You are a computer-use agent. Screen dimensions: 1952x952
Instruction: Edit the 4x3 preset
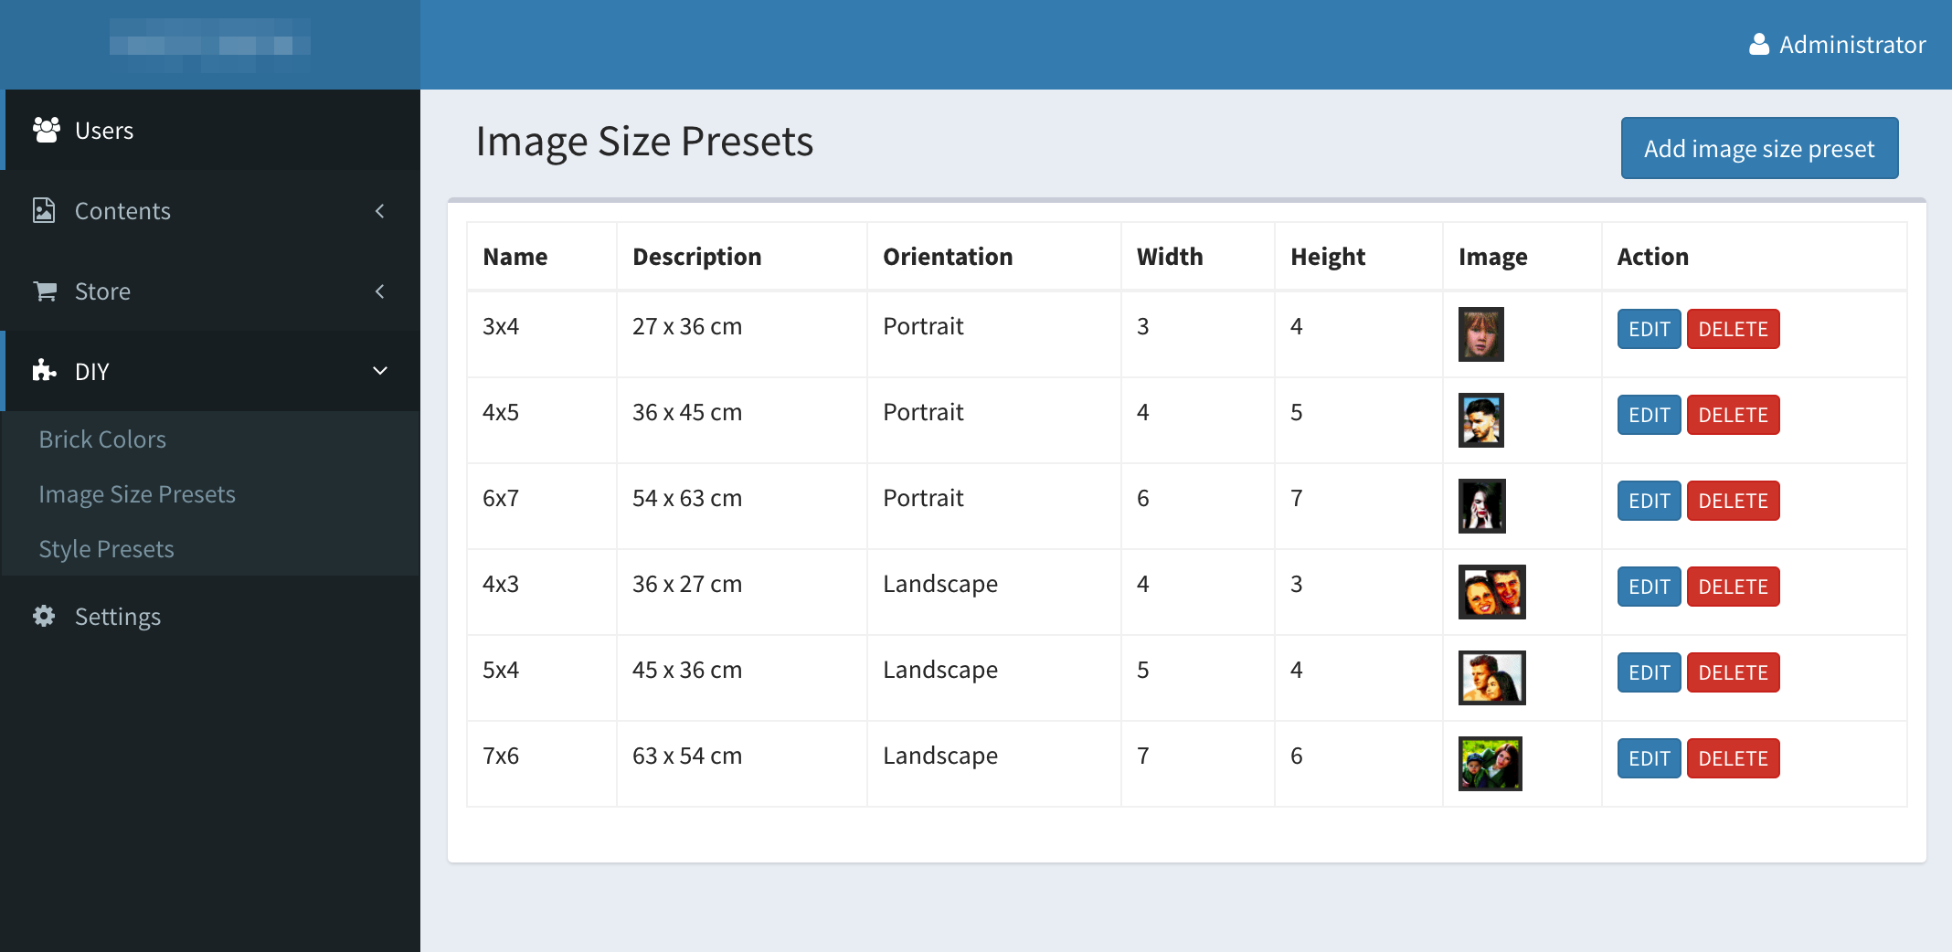1649,587
